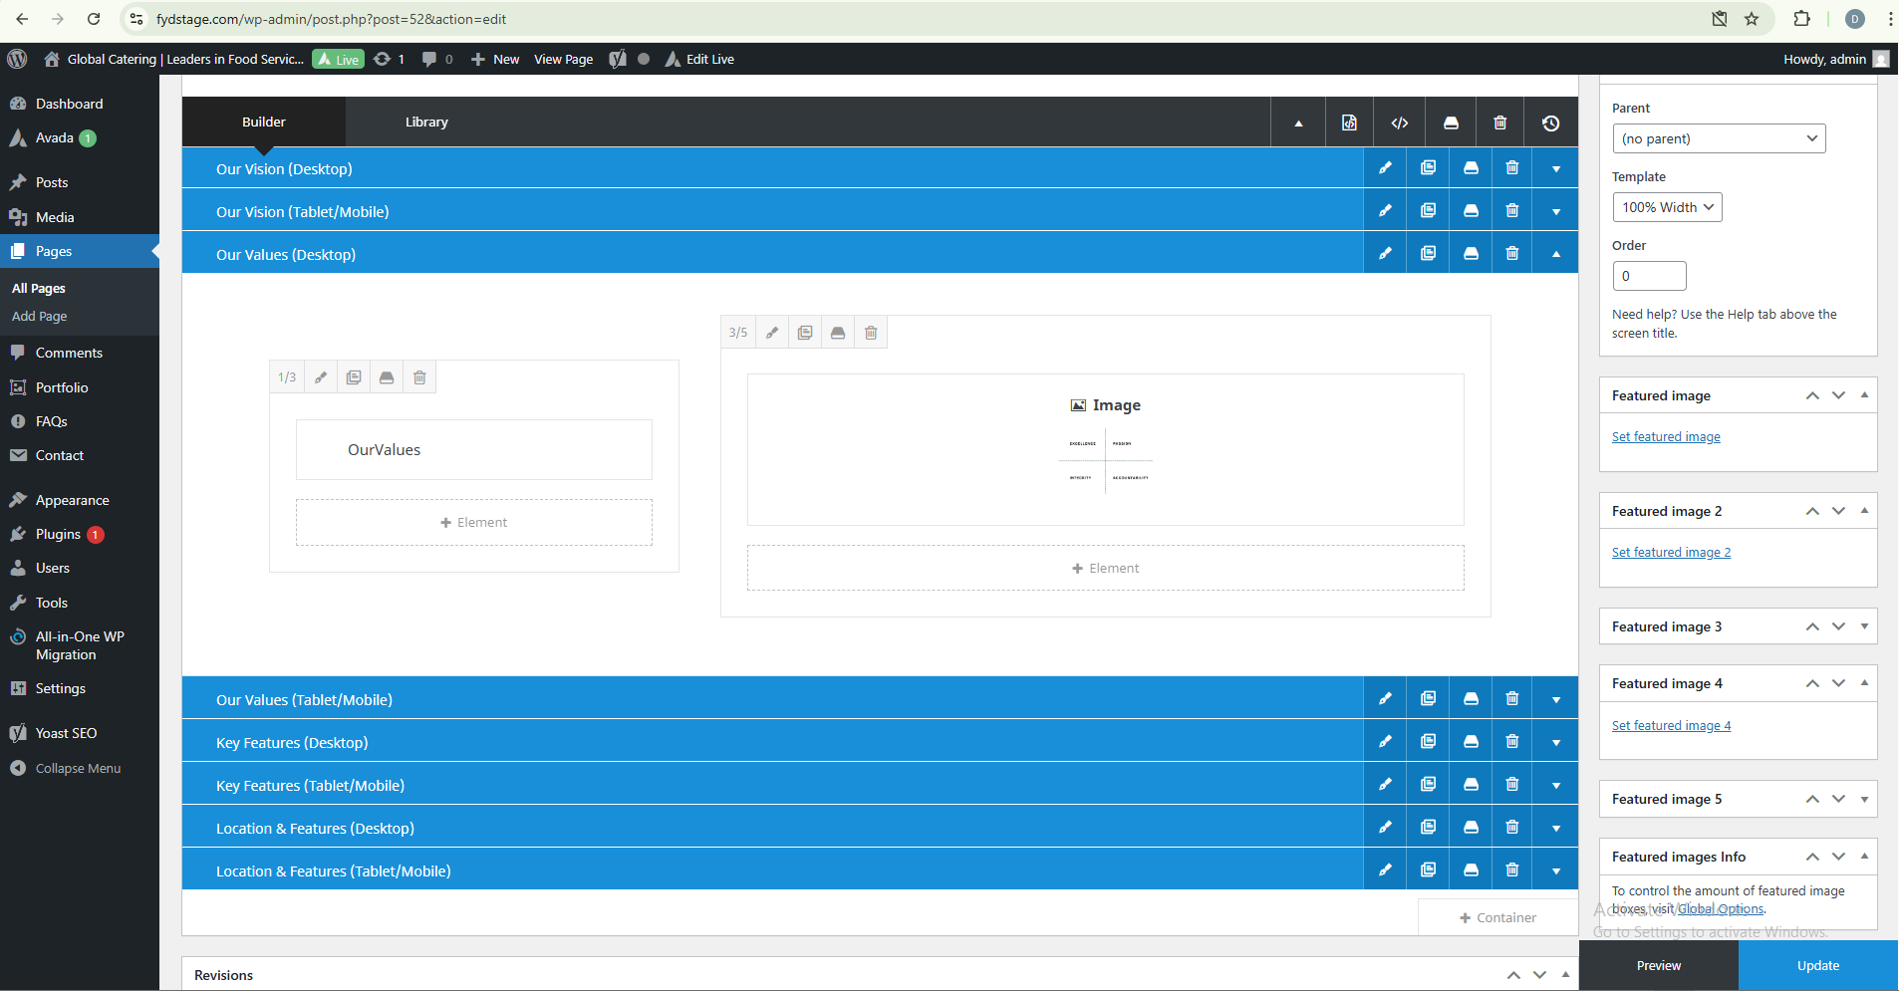
Task: Click the Update button
Action: pos(1817,965)
